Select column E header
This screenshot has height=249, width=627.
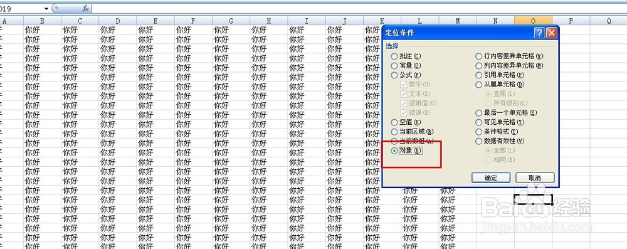(x=155, y=21)
